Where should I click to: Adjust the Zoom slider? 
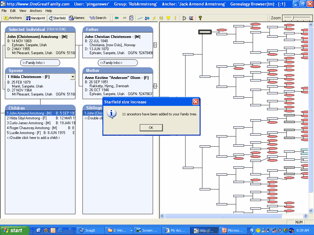(293, 18)
